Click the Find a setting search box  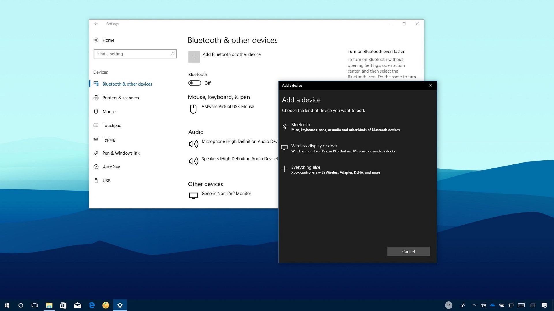135,54
